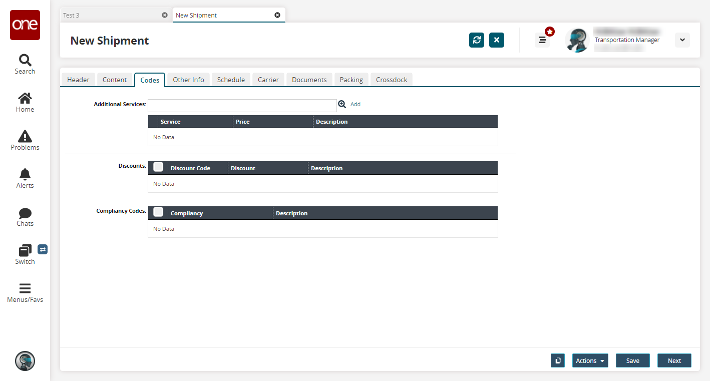Click No Data in Compliancy Codes table
The height and width of the screenshot is (381, 710).
pyautogui.click(x=164, y=229)
